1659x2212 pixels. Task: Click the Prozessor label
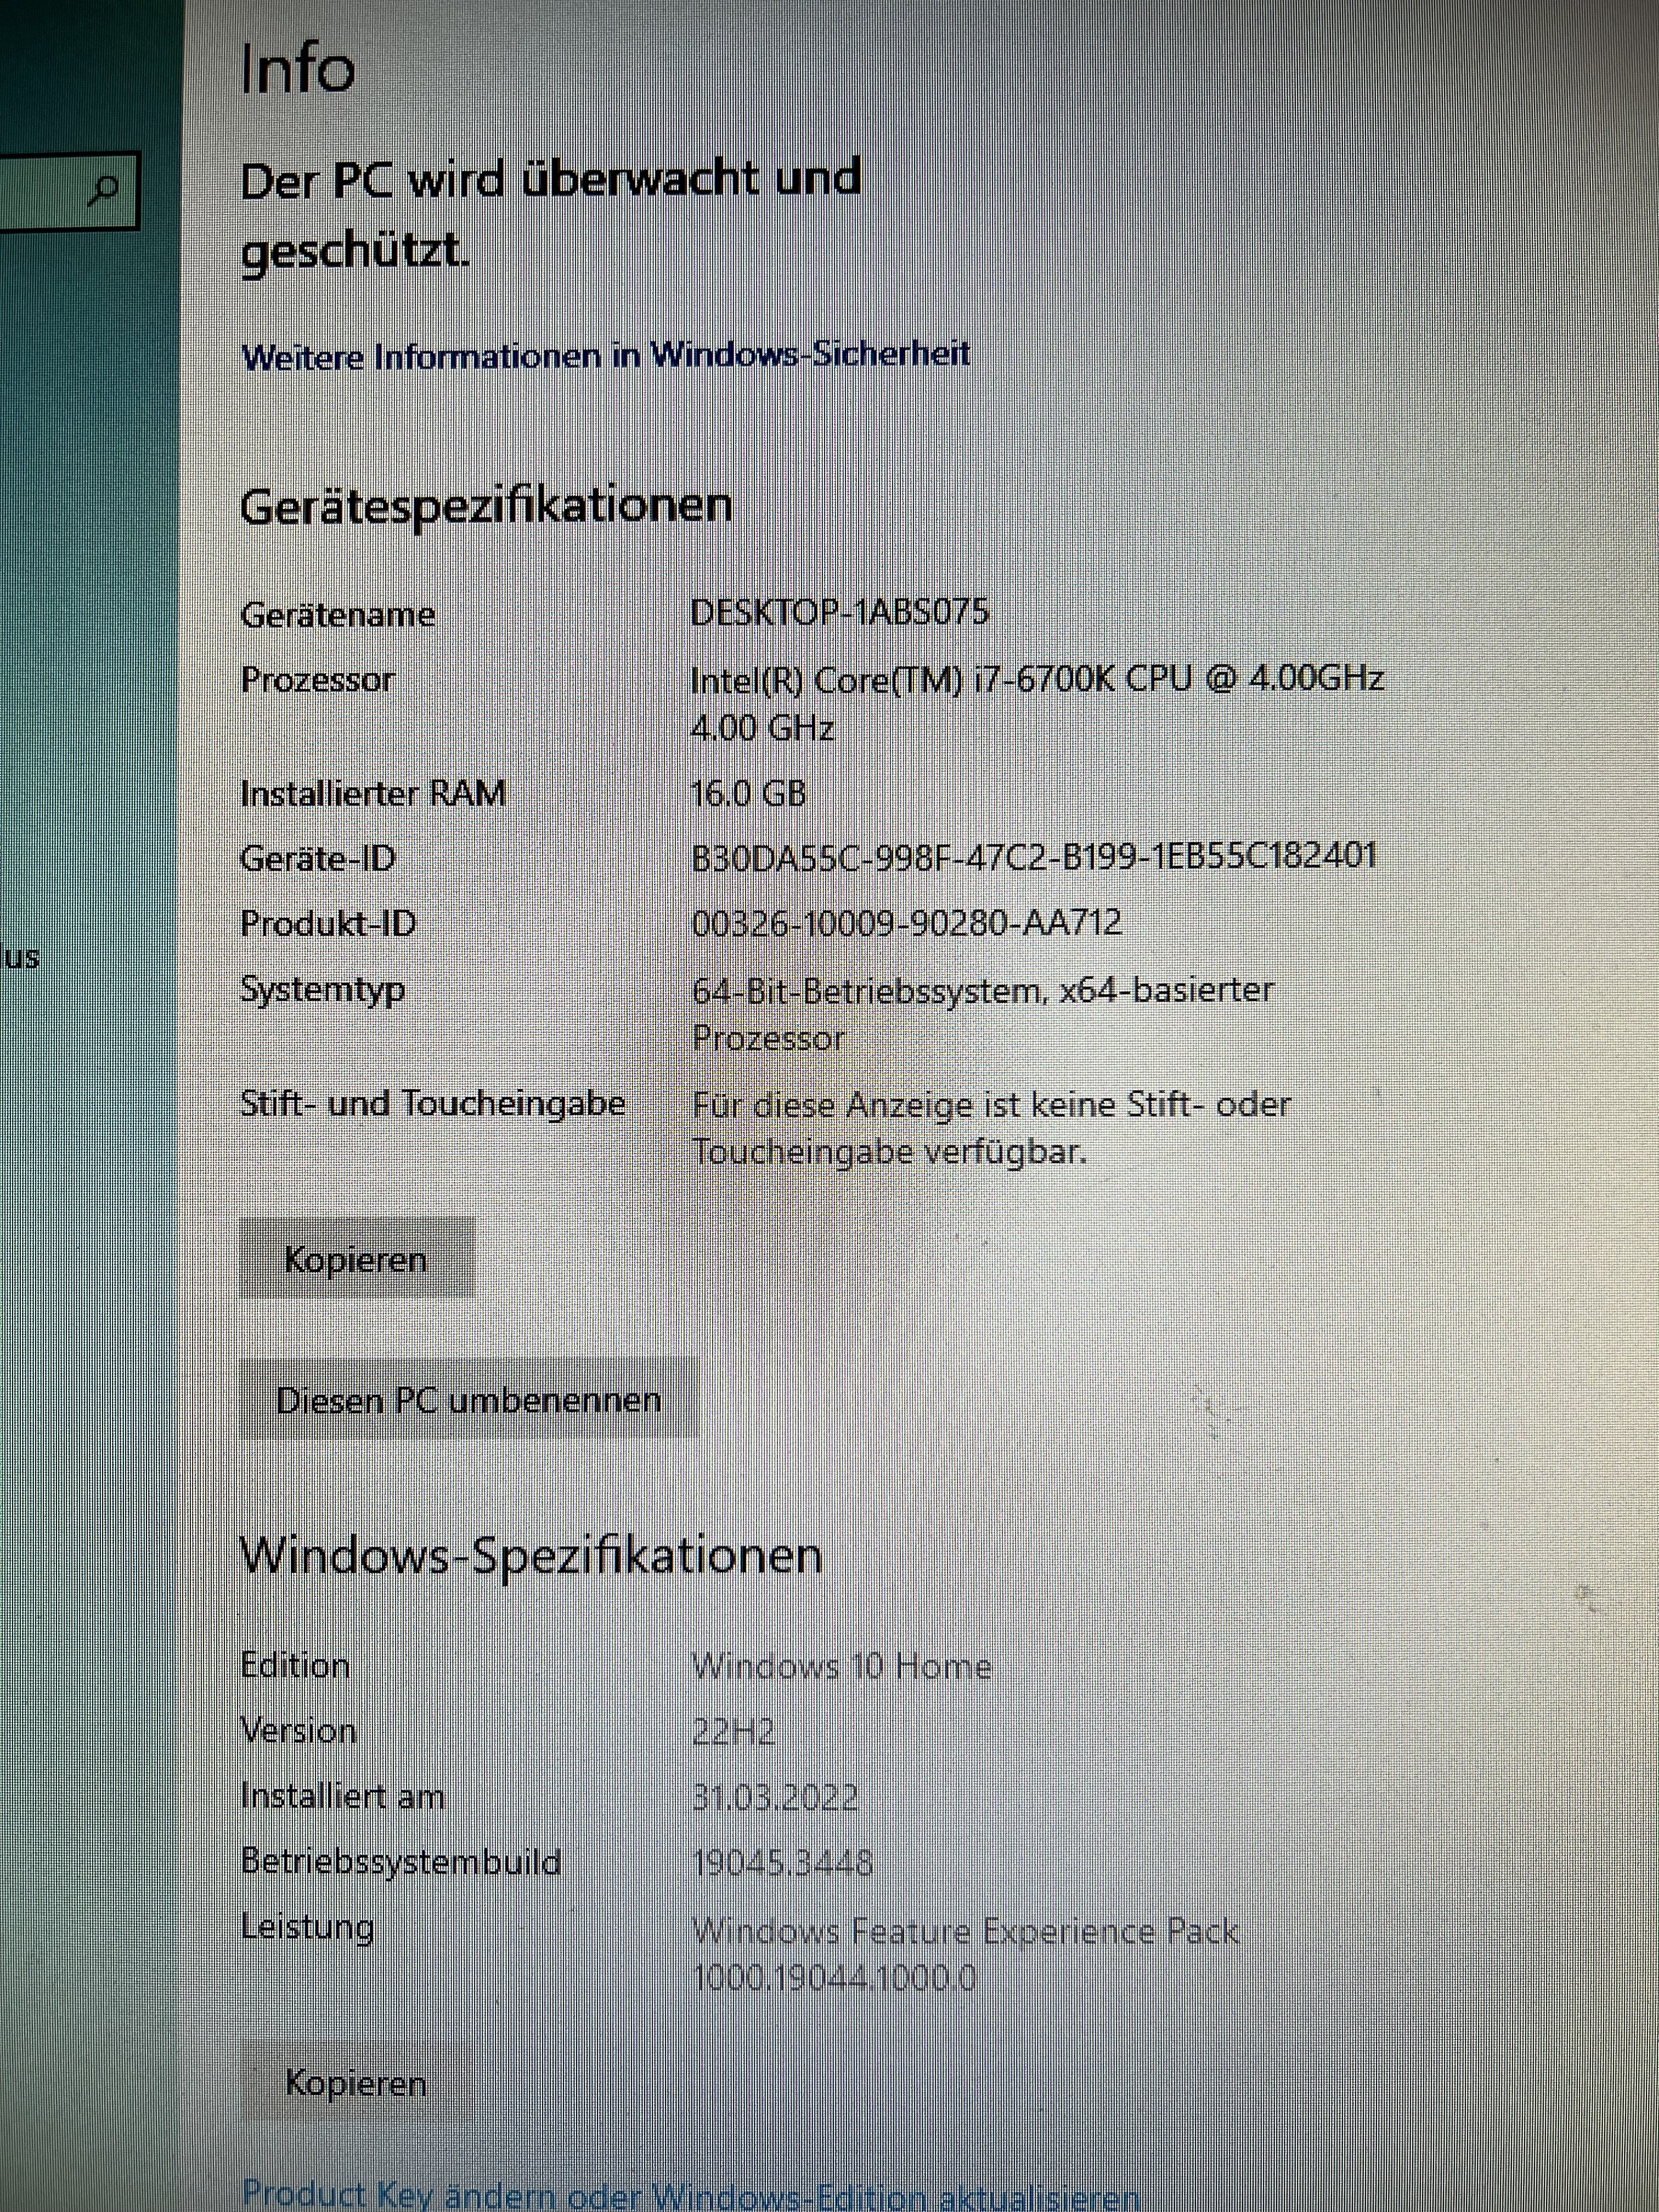coord(318,680)
